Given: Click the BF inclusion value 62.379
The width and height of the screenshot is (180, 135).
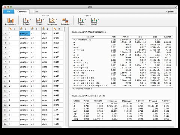Looking at the screenshot, I should [x=114, y=111].
